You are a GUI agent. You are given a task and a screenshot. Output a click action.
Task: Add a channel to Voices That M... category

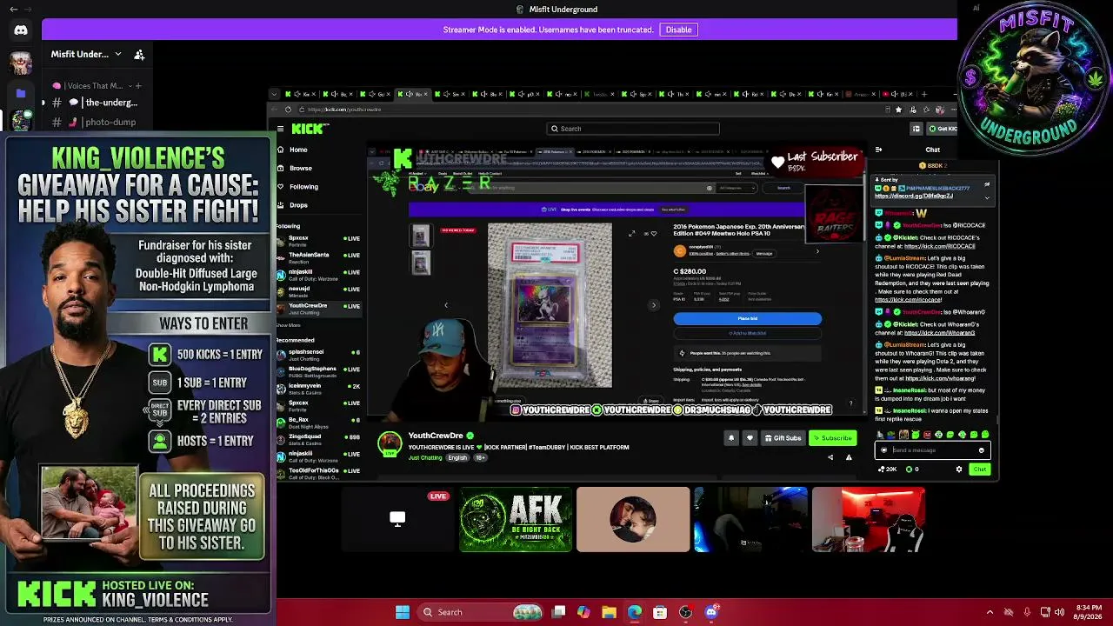click(x=137, y=85)
